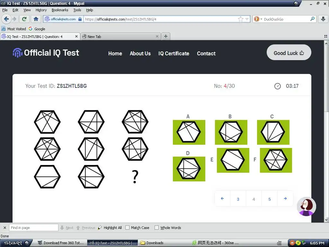Open the Bookmarks menu
The height and width of the screenshot is (247, 329).
[x=60, y=10]
